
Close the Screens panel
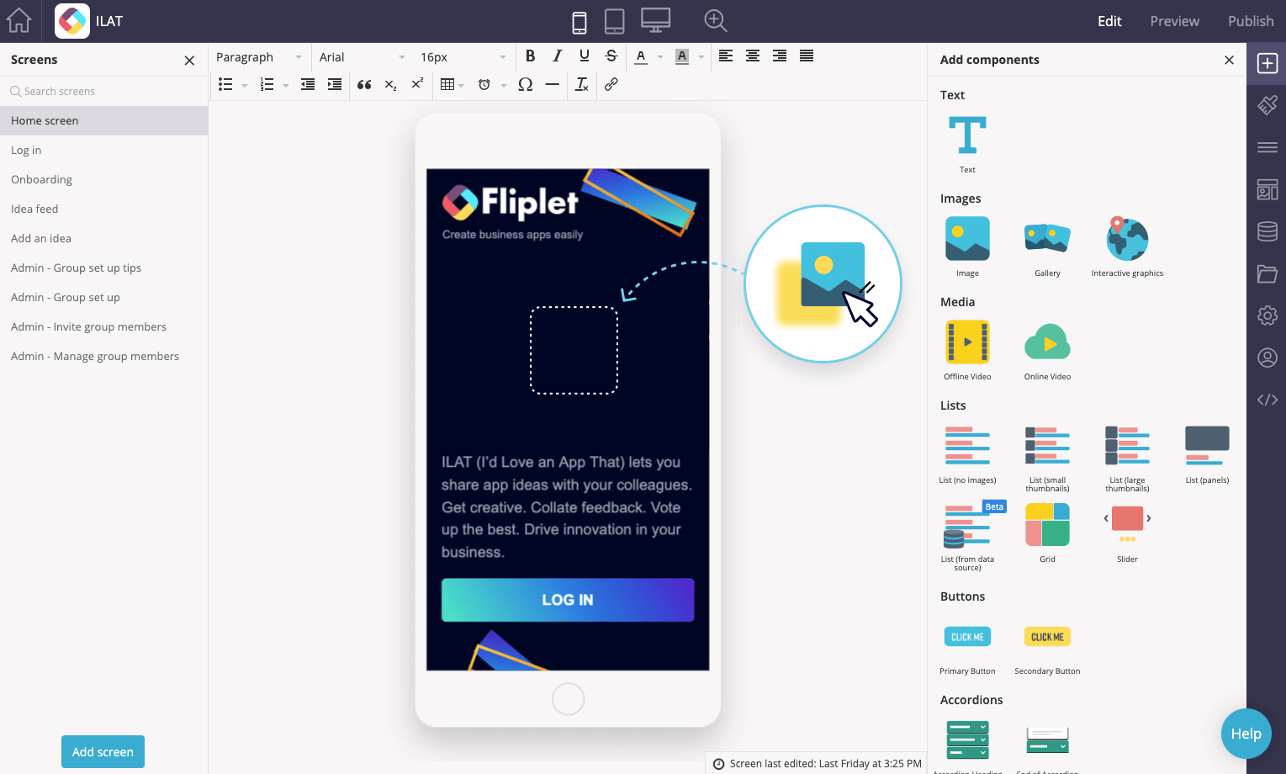(189, 61)
